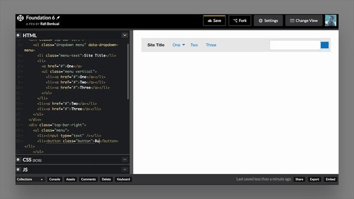This screenshot has width=354, height=199.
Task: Click the HTML panel header title
Action: pyautogui.click(x=29, y=35)
